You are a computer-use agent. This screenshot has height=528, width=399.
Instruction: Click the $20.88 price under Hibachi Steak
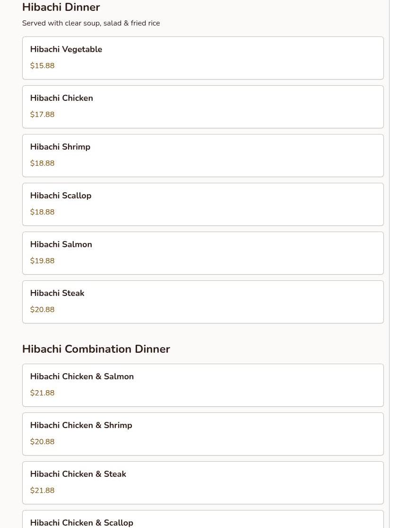pyautogui.click(x=43, y=310)
